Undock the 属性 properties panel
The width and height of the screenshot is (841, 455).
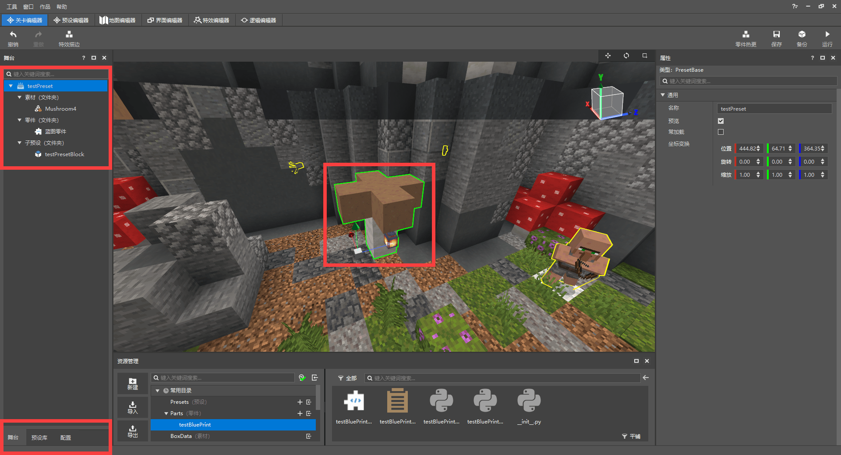tap(823, 58)
